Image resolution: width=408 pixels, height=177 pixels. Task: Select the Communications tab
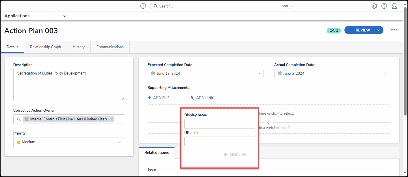click(x=110, y=47)
